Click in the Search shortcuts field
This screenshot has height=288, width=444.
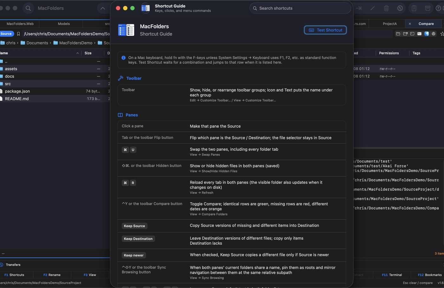(x=300, y=8)
